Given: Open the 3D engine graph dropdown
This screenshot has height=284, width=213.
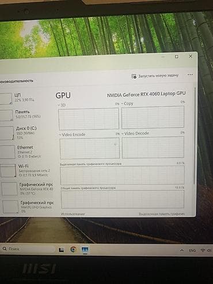Looking at the screenshot, I should click(x=59, y=105).
